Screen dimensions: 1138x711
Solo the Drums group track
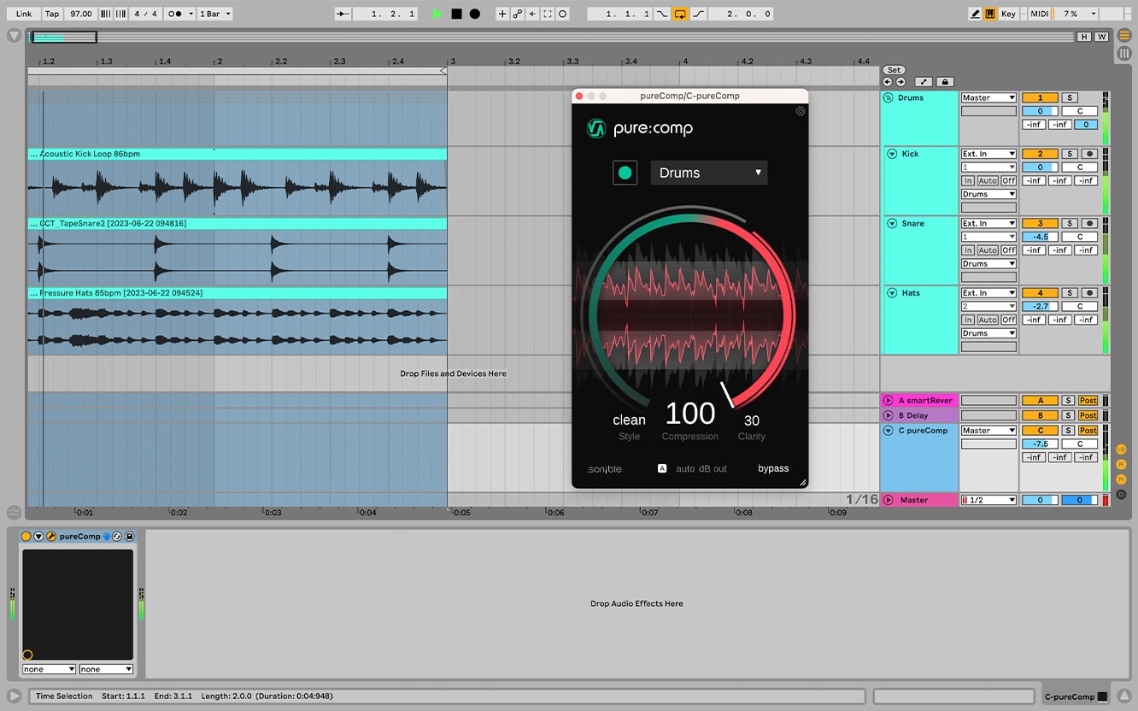[x=1069, y=97]
